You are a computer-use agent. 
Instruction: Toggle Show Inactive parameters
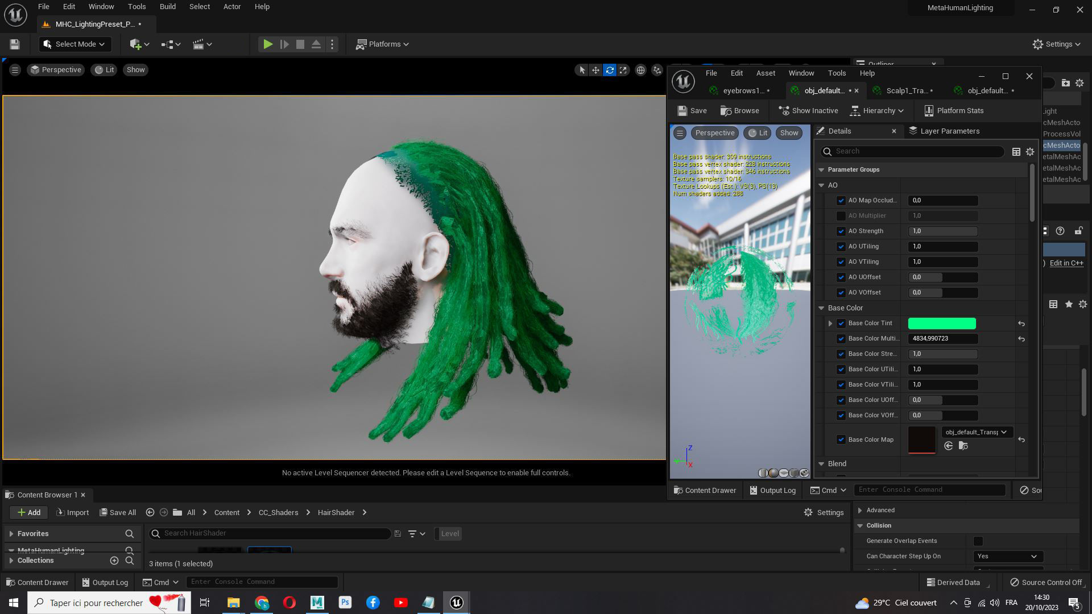click(x=808, y=111)
